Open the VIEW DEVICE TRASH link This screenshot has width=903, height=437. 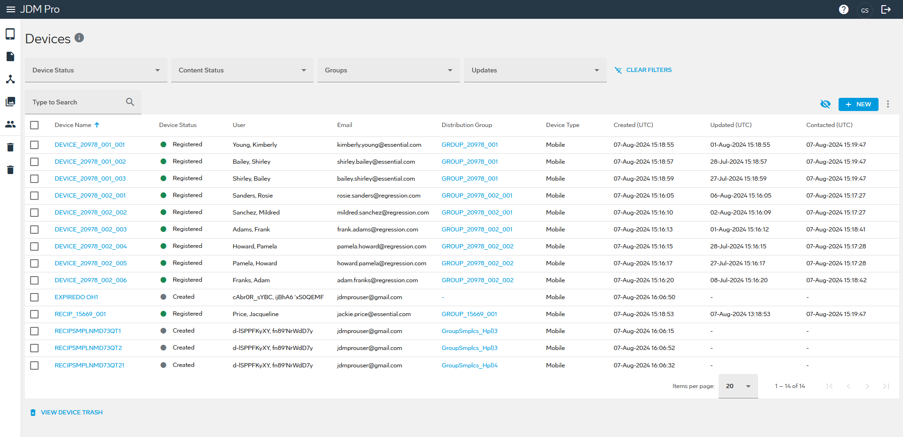coord(71,413)
